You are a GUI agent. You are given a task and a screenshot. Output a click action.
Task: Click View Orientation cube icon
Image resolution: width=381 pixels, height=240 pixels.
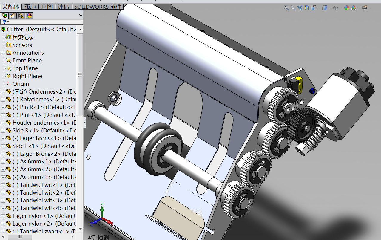pyautogui.click(x=314, y=8)
